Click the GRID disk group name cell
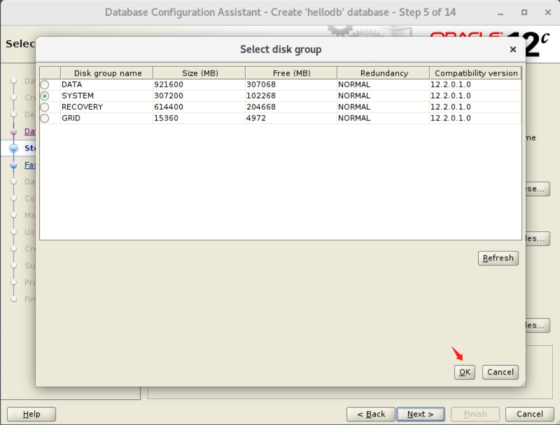Screen dimensions: 560x425 [107, 118]
